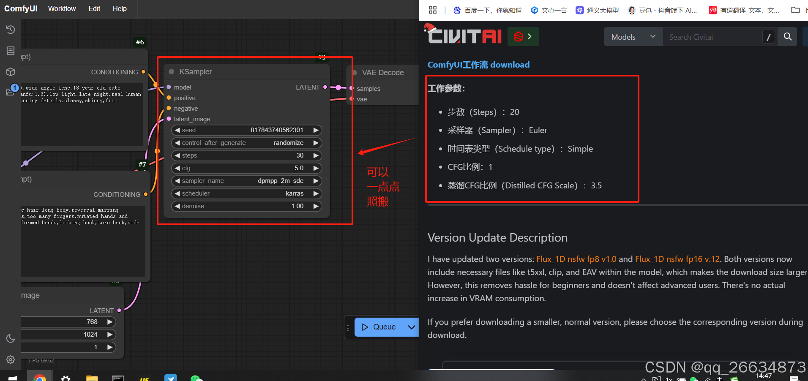Open the scheduler karras selector
The image size is (808, 381).
[x=247, y=193]
